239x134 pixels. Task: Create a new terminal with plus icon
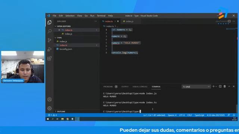coord(213,86)
